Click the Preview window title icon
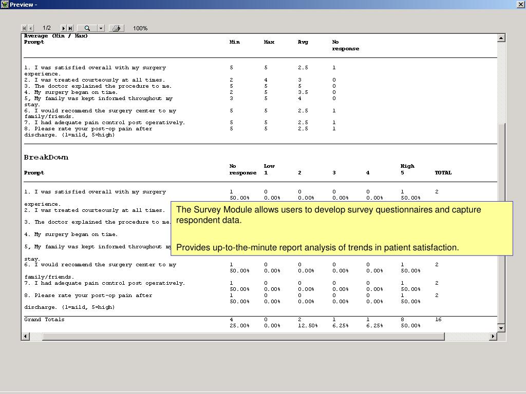Image resolution: width=526 pixels, height=394 pixels. [4, 4]
